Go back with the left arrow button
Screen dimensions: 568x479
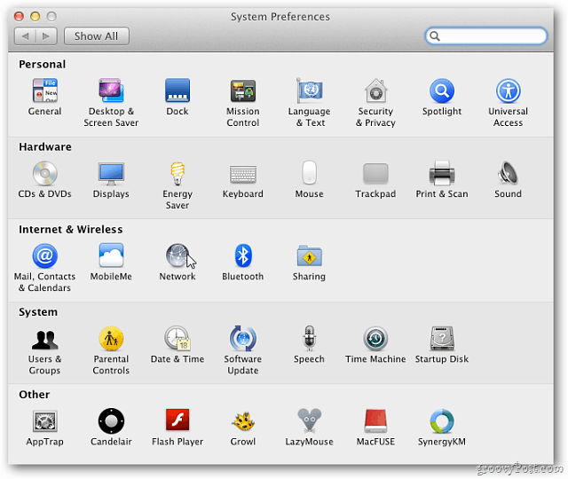click(x=25, y=36)
